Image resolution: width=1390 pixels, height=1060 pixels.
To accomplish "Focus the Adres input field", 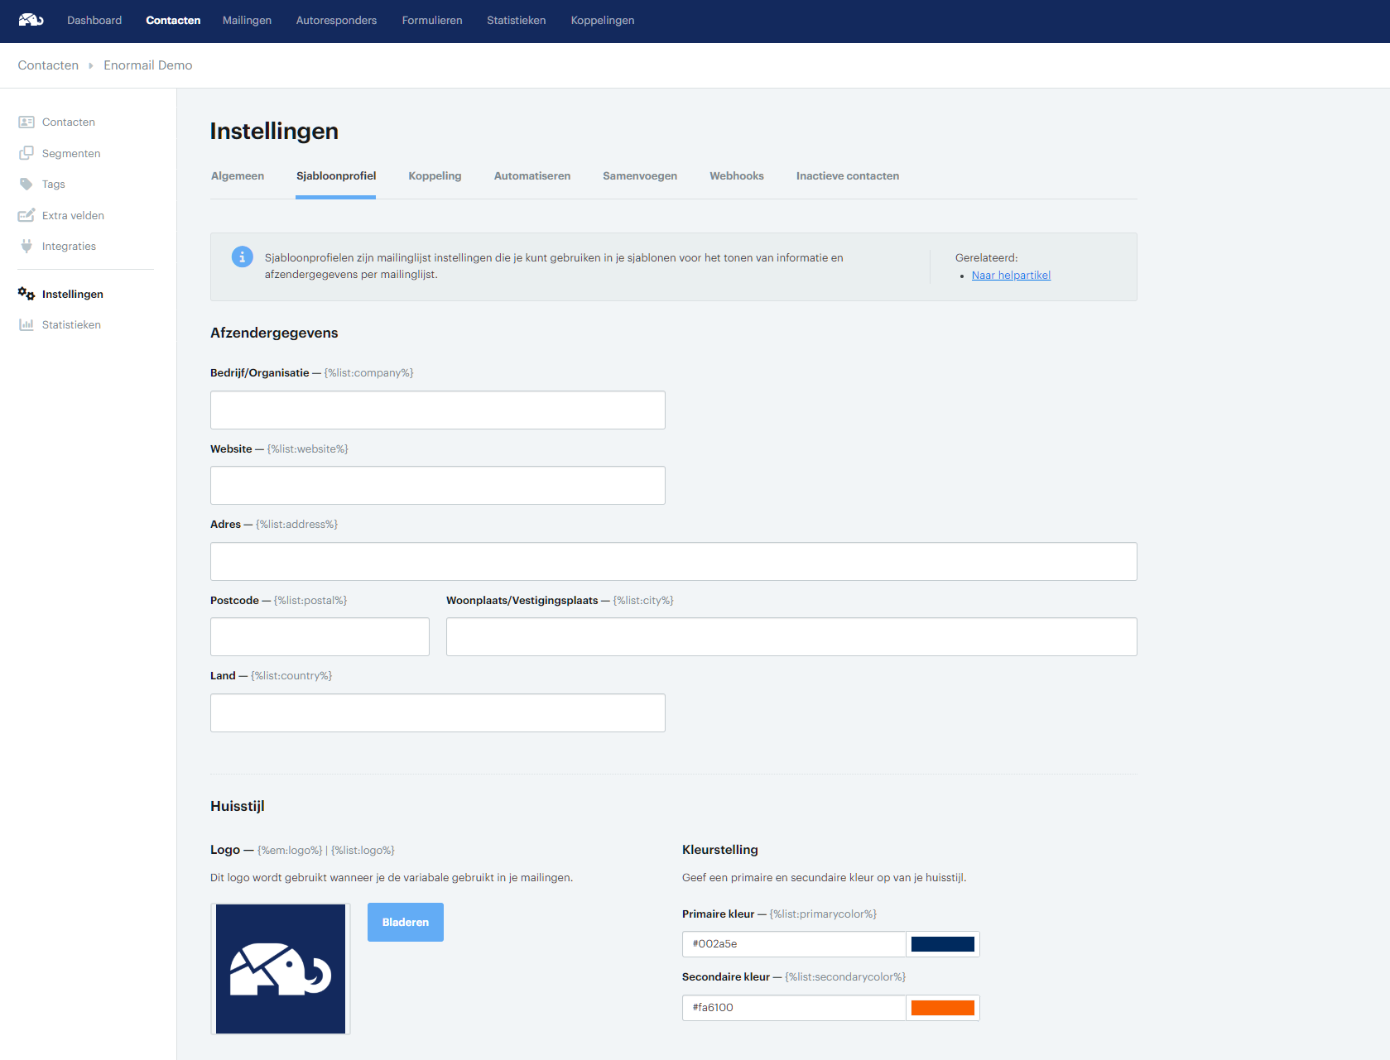I will (674, 561).
